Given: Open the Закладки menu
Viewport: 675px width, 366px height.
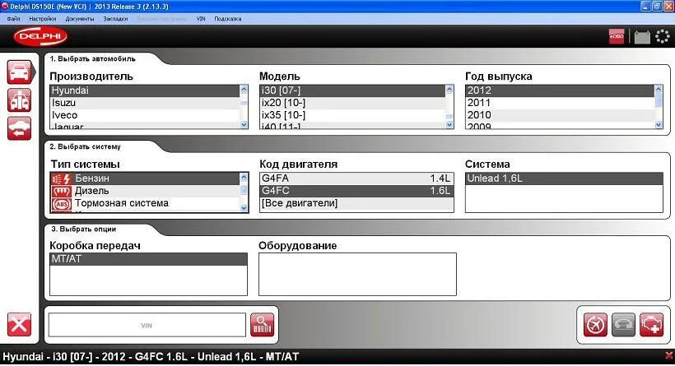Looking at the screenshot, I should pyautogui.click(x=115, y=19).
